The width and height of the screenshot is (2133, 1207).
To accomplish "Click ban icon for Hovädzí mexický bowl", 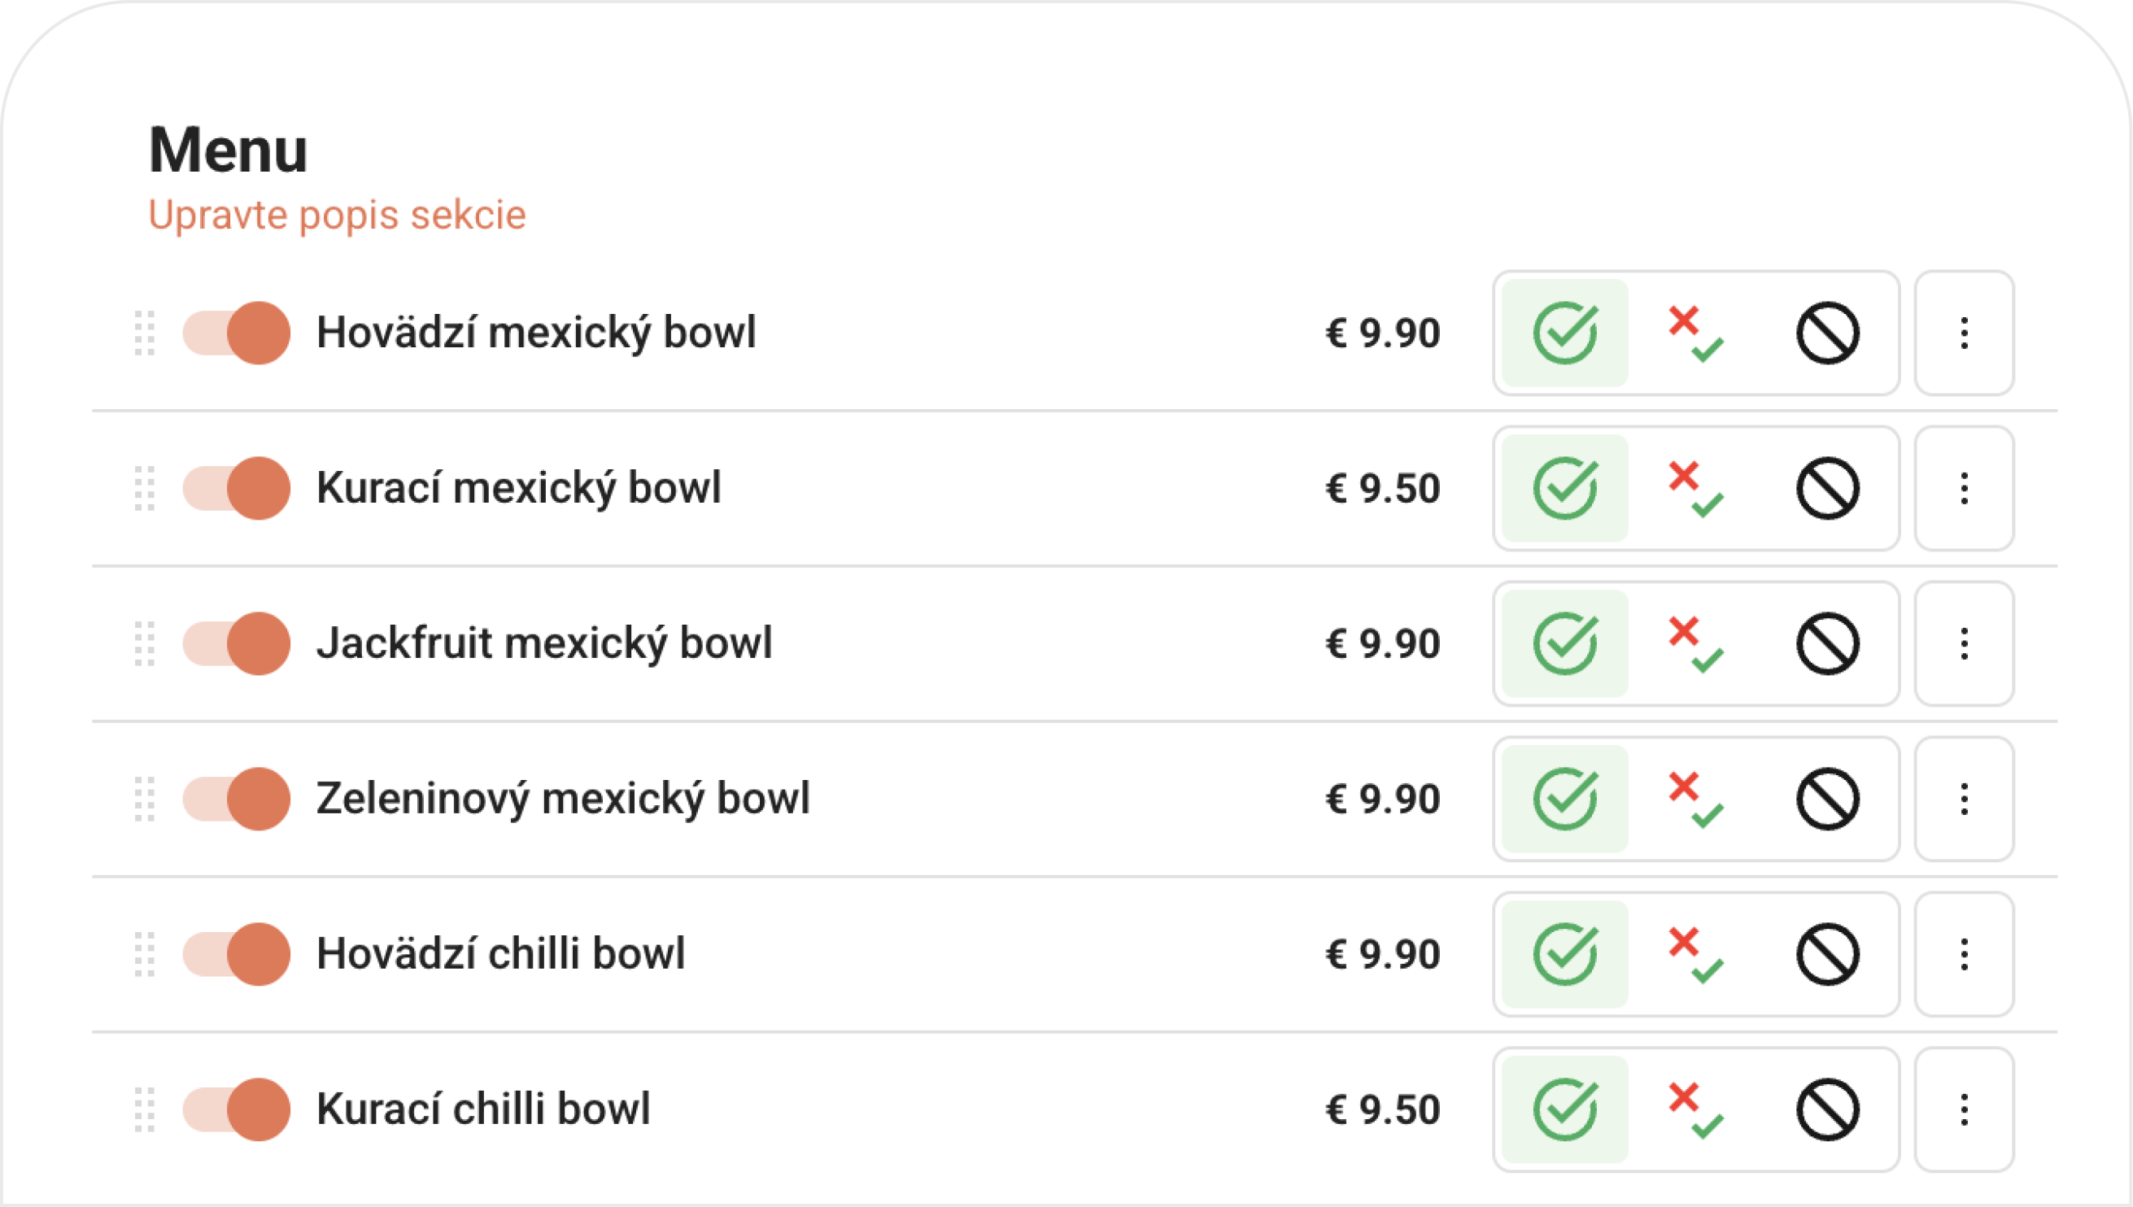I will coord(1827,333).
